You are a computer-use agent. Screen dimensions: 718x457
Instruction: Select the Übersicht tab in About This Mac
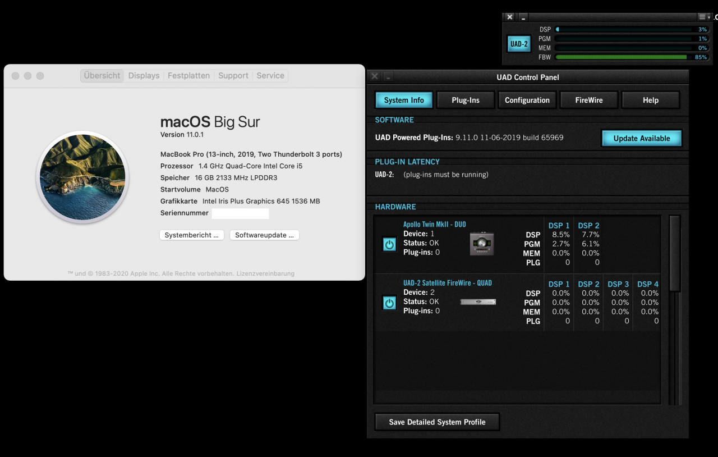(102, 75)
